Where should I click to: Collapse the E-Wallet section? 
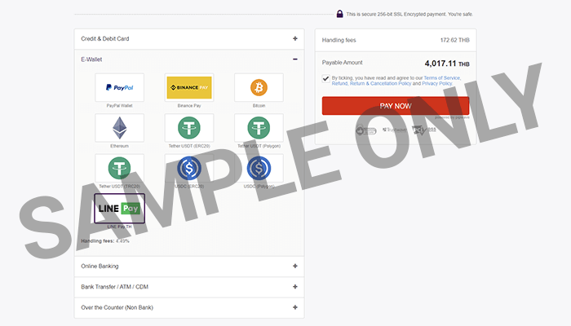coord(189,59)
